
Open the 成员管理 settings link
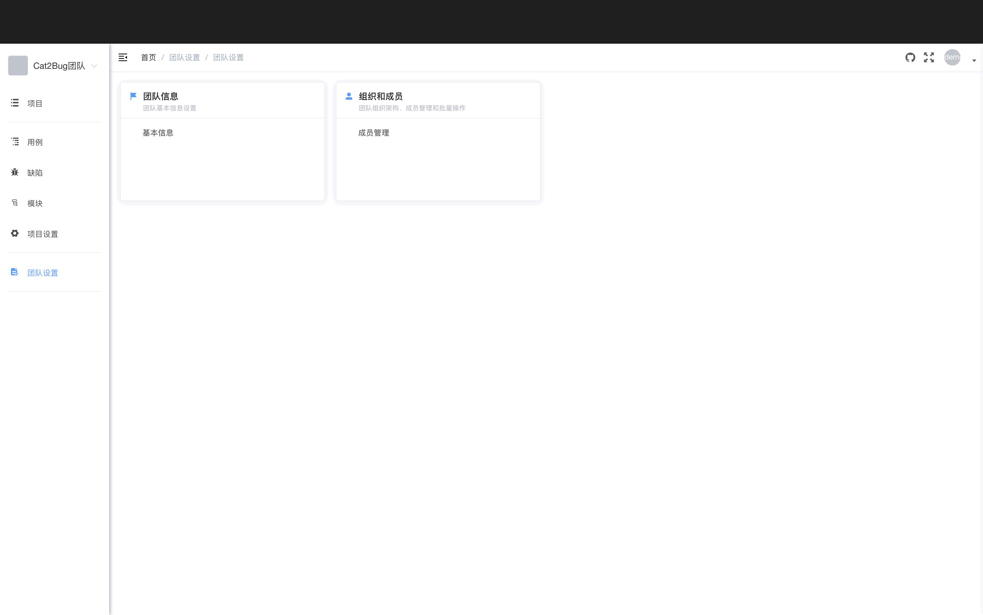tap(374, 133)
